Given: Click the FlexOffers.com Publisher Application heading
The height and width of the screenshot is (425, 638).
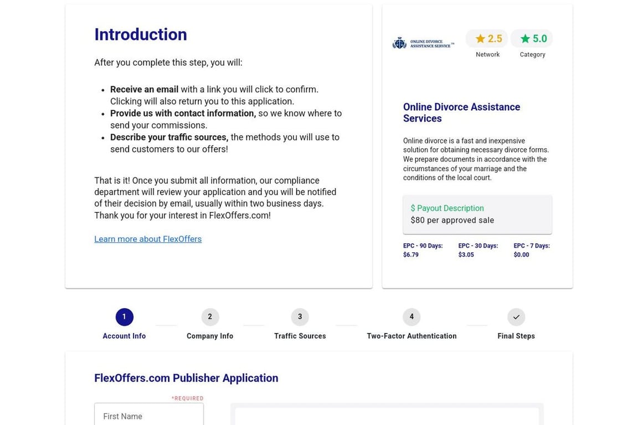Looking at the screenshot, I should click(186, 378).
